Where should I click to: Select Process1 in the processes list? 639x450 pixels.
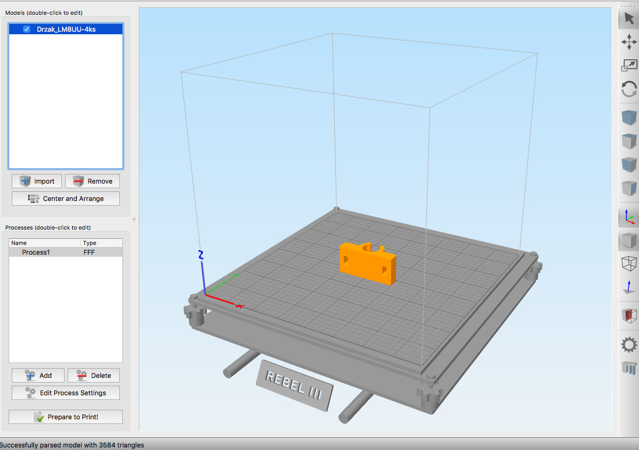36,252
